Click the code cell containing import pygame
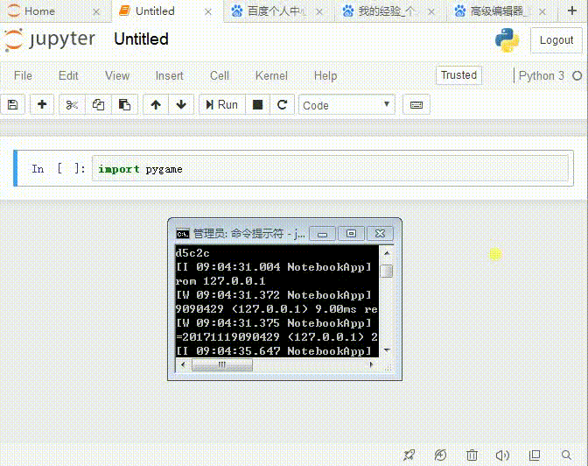This screenshot has width=588, height=466. [330, 168]
